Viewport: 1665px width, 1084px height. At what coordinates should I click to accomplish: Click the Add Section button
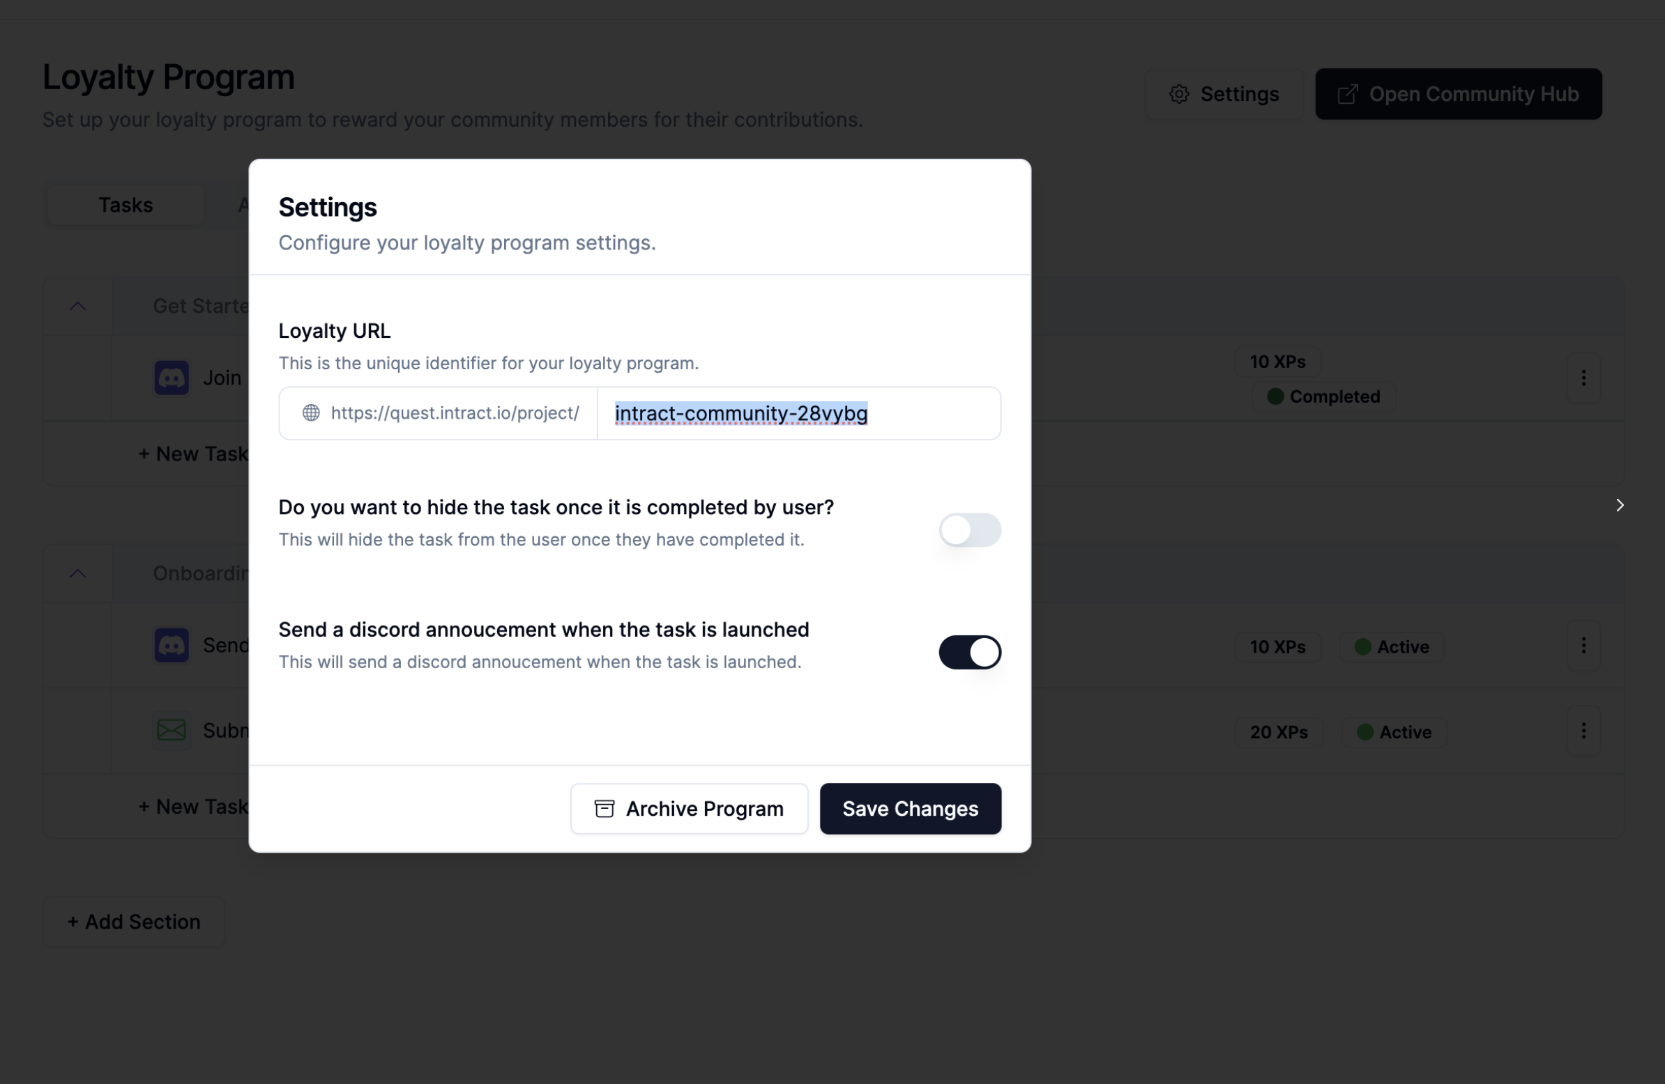134,922
